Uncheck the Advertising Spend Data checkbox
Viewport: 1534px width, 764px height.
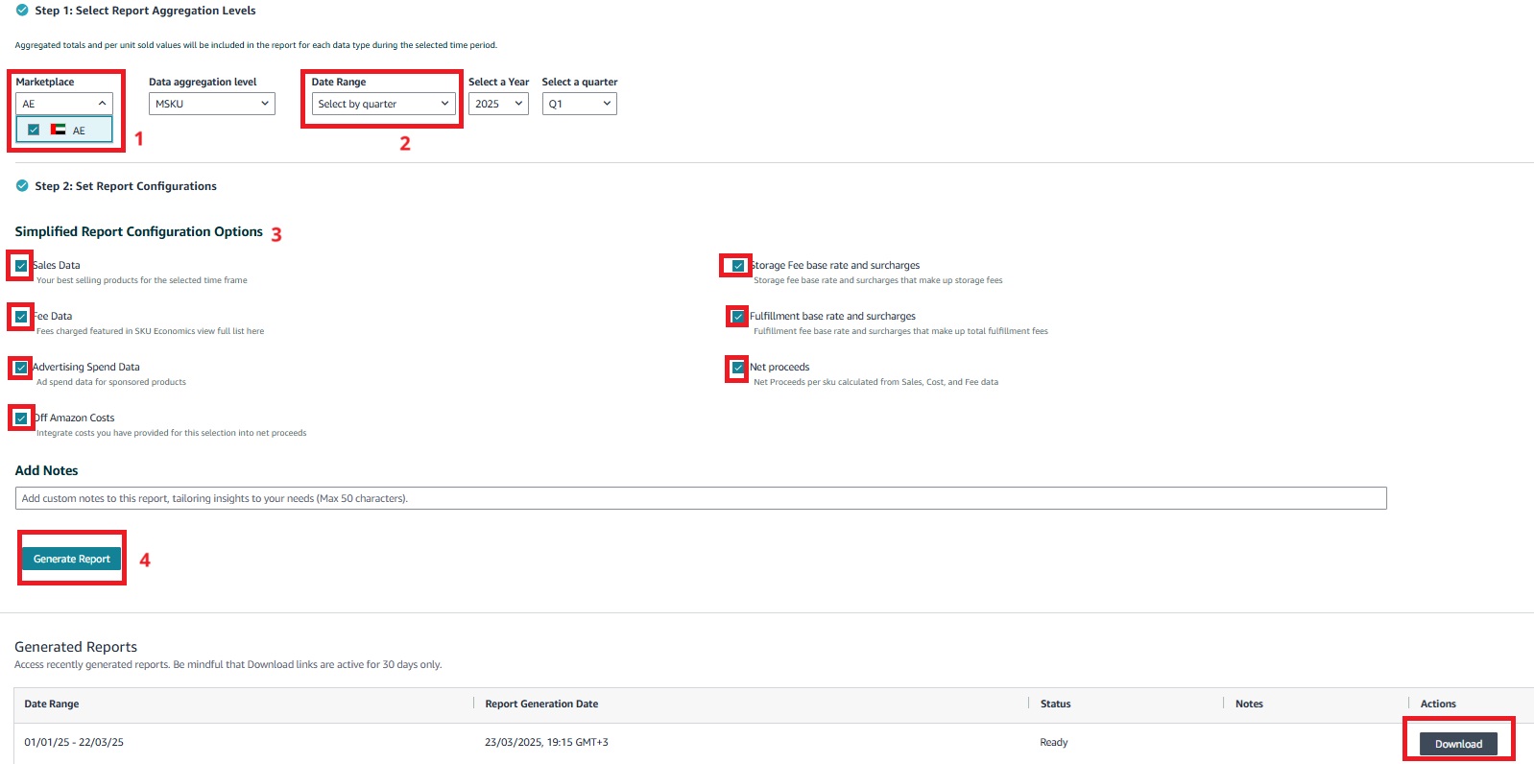pyautogui.click(x=21, y=368)
